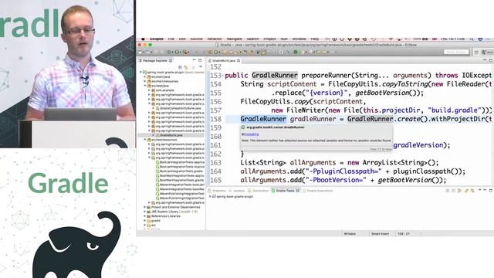Screen dimensions: 494x278
Task: Open the Apple menu
Action: 143,39
